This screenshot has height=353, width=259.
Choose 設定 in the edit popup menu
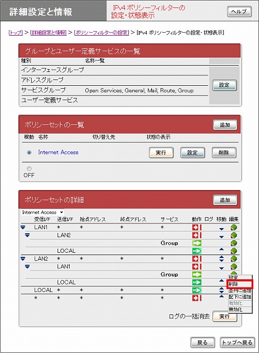pos(240,278)
